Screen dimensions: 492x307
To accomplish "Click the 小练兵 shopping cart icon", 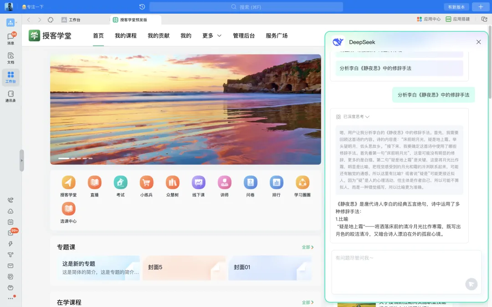I will tap(146, 183).
